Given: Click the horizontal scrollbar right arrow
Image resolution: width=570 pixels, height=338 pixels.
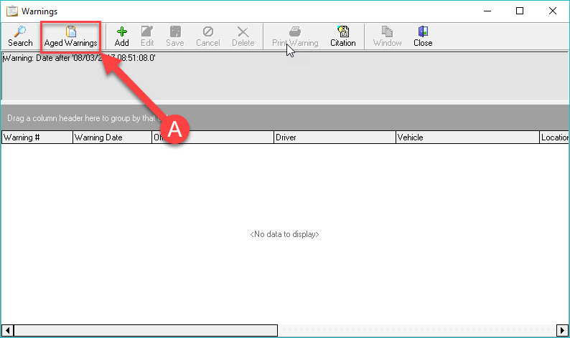Looking at the screenshot, I should (x=564, y=330).
